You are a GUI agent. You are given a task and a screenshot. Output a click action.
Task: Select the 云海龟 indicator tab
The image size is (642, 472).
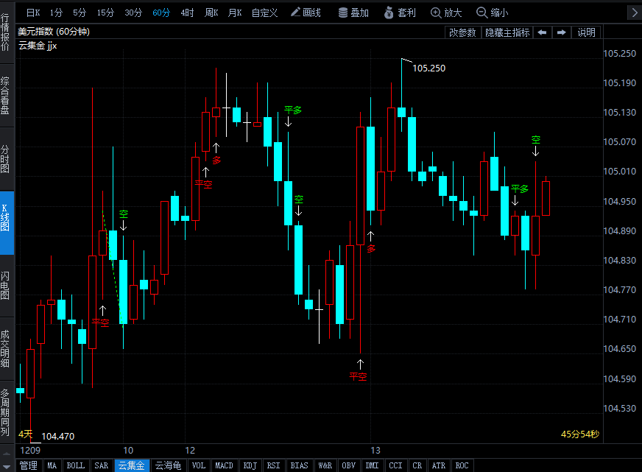click(x=169, y=465)
